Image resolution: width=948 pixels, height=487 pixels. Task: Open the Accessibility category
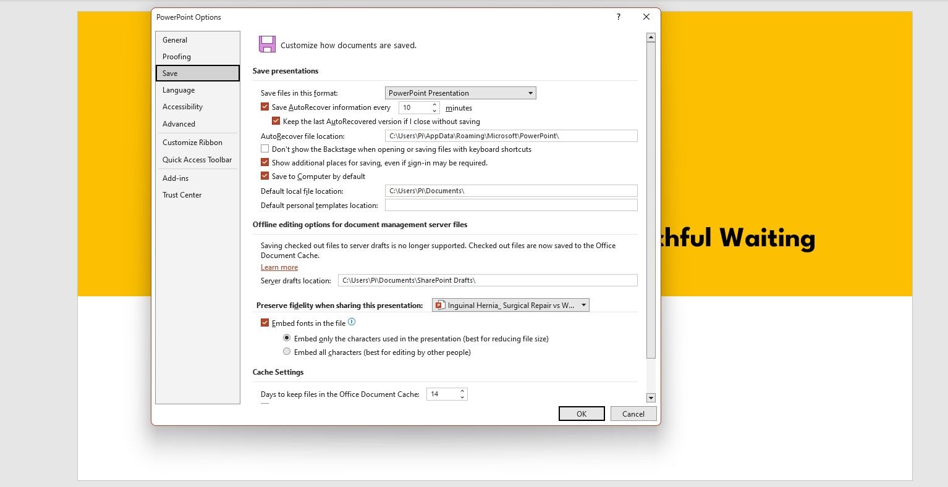click(197, 107)
